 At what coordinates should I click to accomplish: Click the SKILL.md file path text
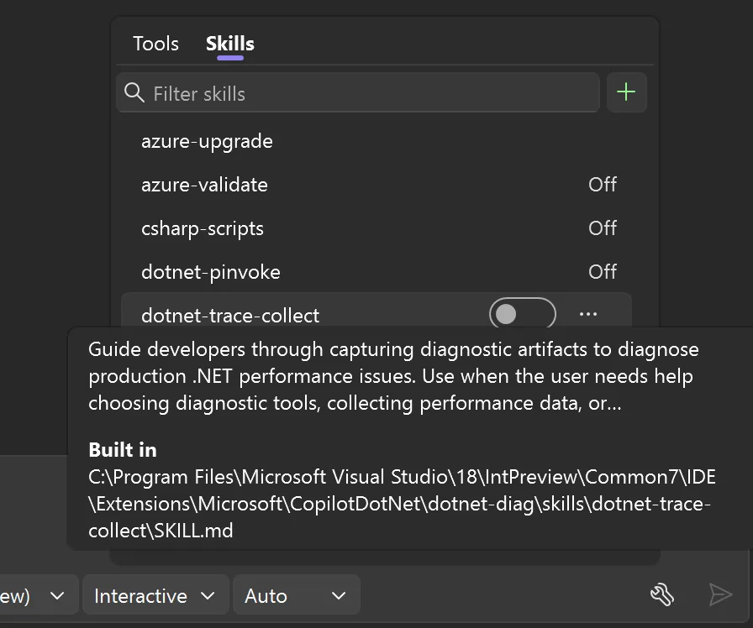click(x=402, y=504)
